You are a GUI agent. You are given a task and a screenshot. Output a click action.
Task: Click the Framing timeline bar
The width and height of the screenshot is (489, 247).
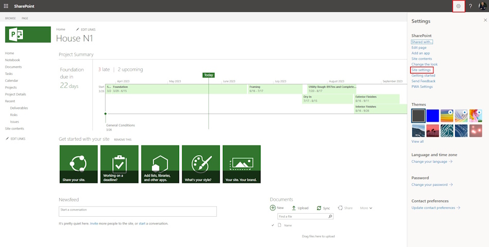tap(275, 89)
